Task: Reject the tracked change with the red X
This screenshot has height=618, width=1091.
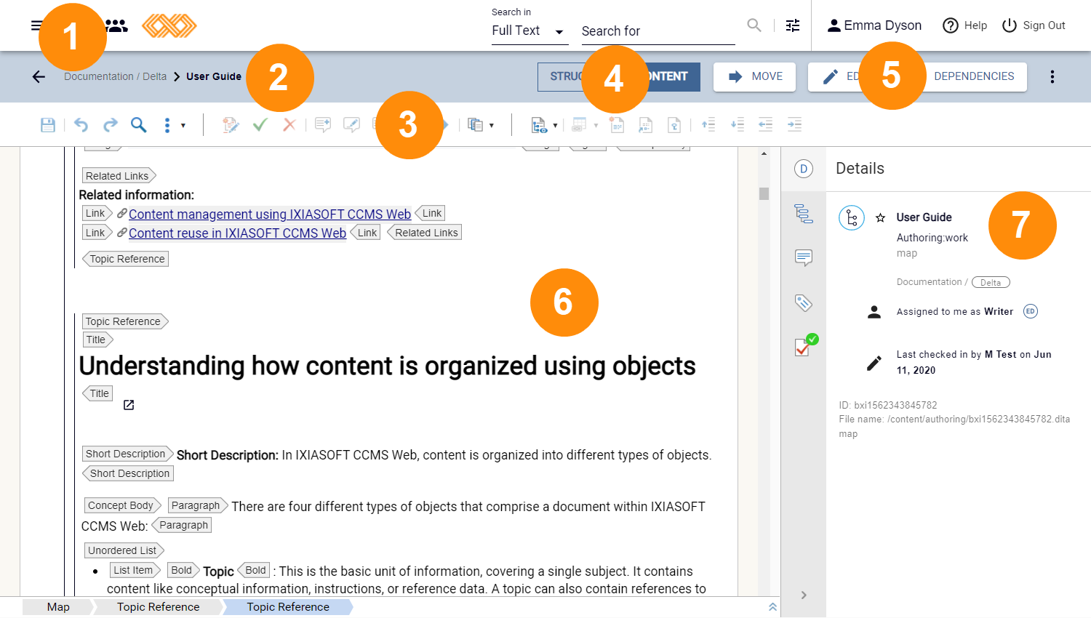Action: [x=289, y=125]
